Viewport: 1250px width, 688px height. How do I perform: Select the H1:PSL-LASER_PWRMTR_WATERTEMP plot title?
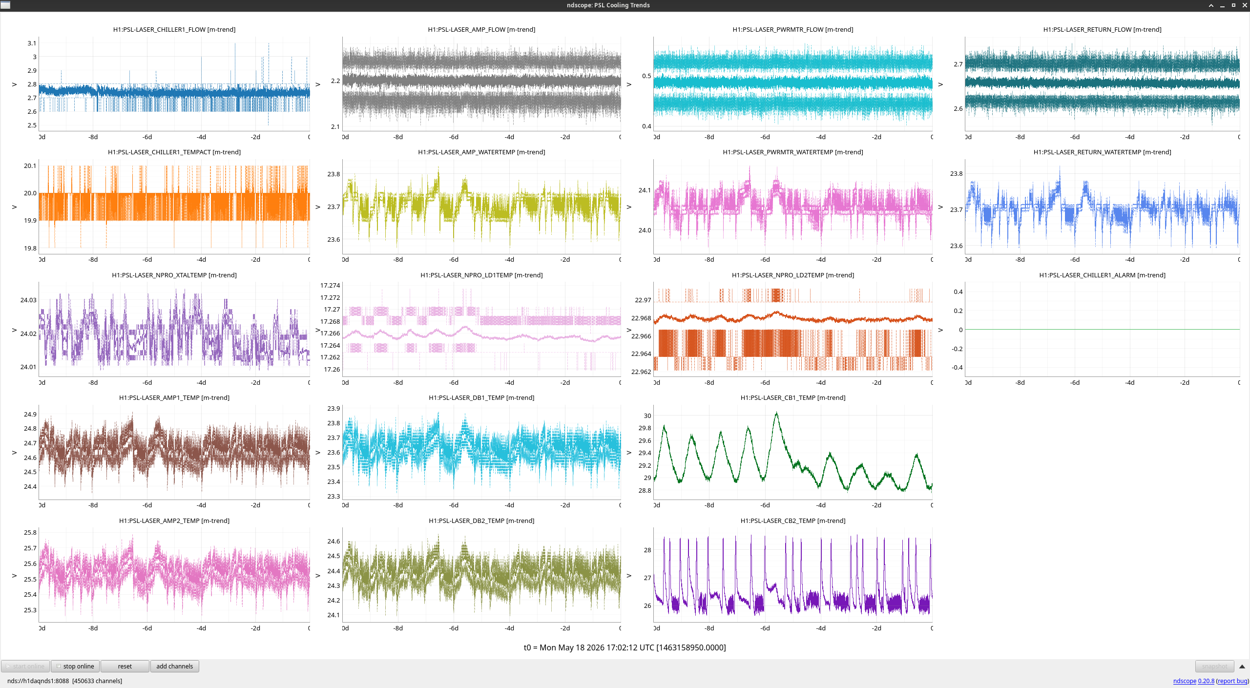(x=793, y=152)
